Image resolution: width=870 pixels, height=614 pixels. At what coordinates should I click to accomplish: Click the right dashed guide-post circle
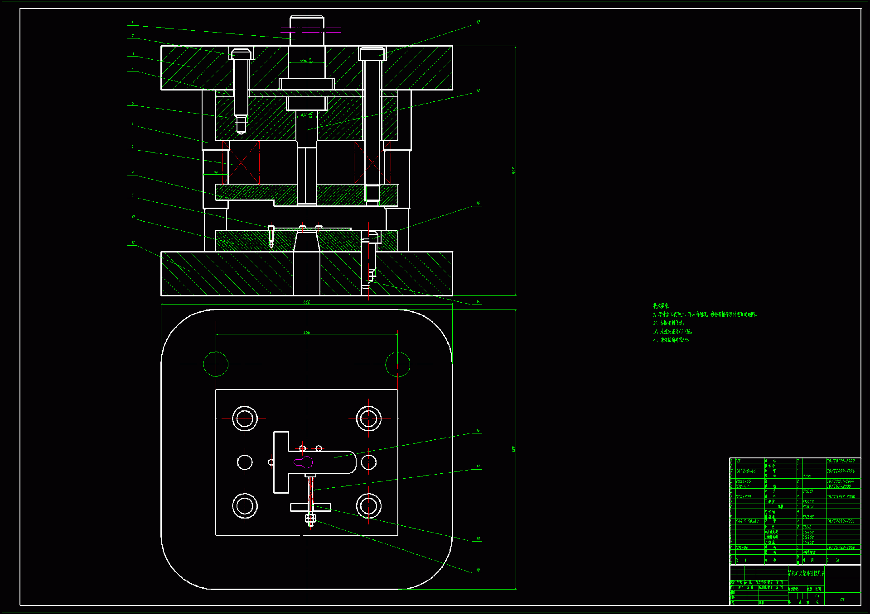coord(398,364)
